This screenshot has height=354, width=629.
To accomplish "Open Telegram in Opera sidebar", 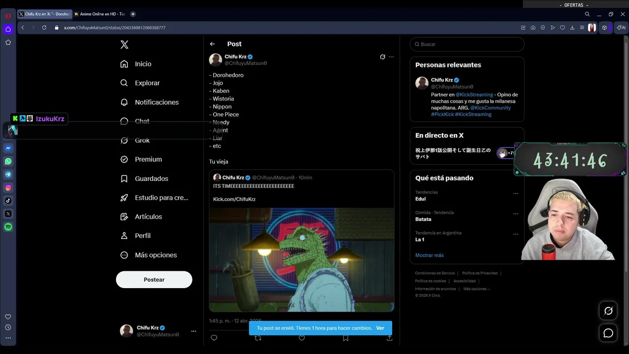I will 8,175.
